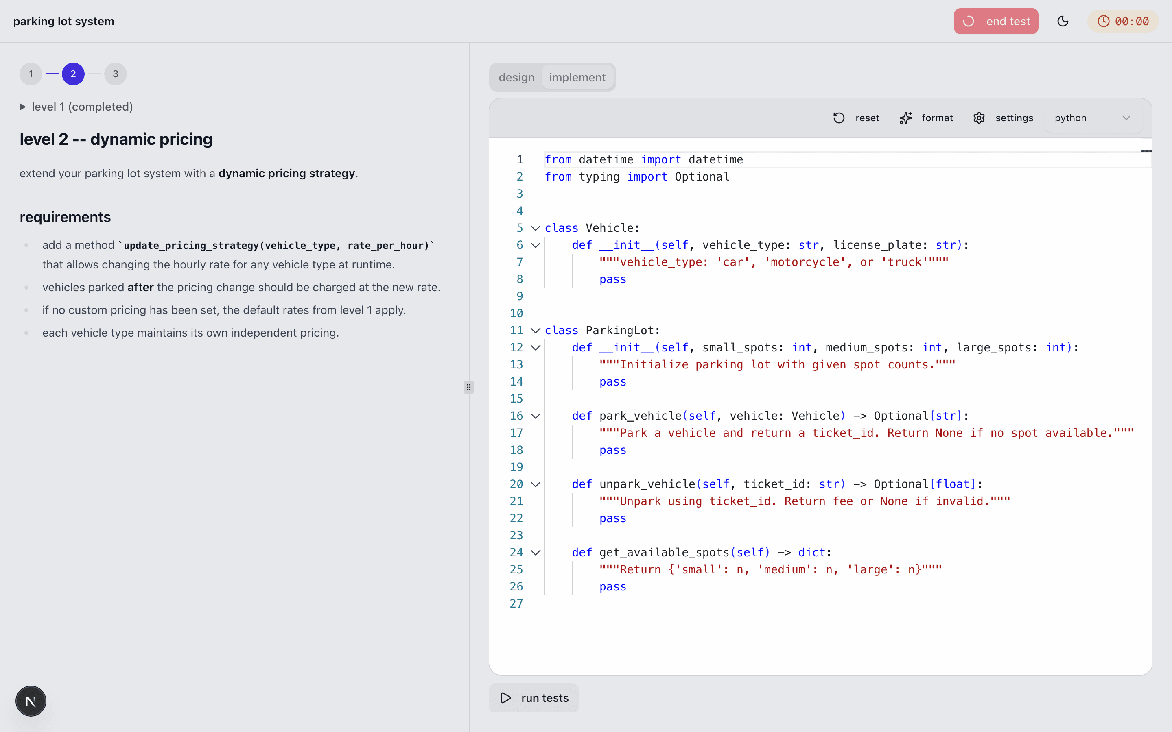The image size is (1172, 732).
Task: Click 'parking lot system' title
Action: pyautogui.click(x=63, y=21)
